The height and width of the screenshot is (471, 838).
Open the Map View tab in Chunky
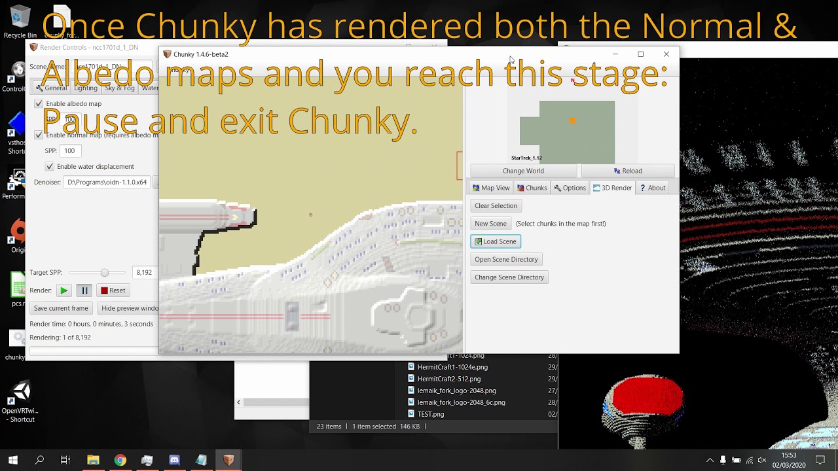click(491, 188)
